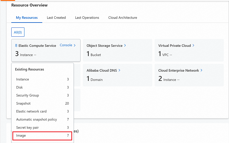
Task: Select Secret key pair entry
Action: click(42, 128)
